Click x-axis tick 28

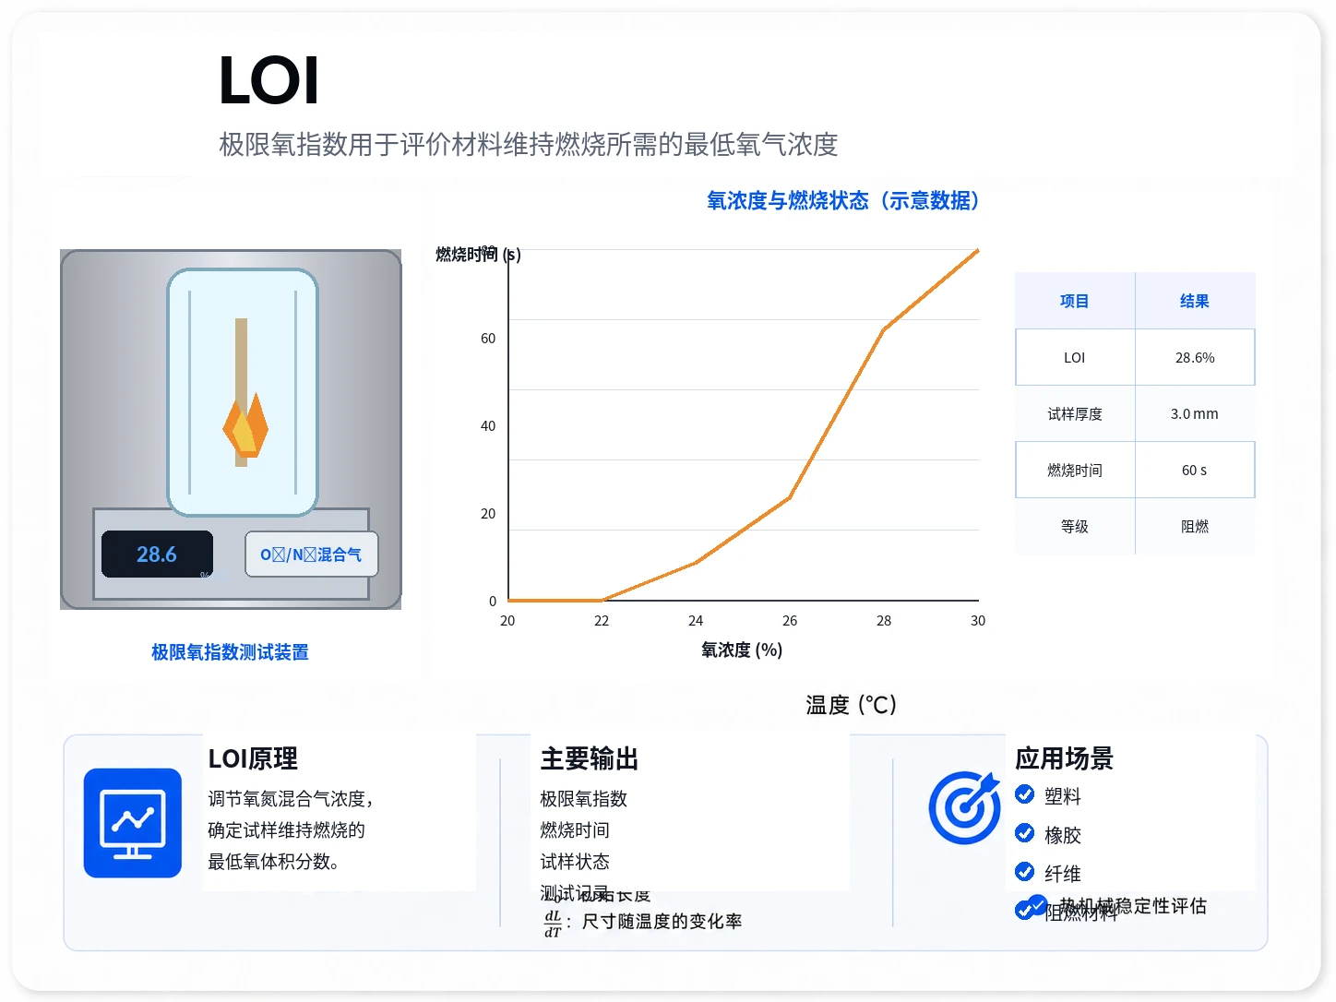pos(884,621)
